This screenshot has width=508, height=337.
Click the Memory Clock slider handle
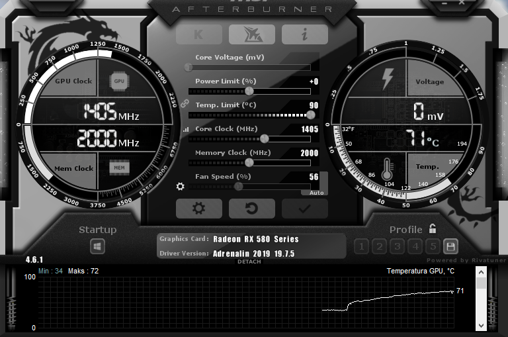click(x=249, y=162)
